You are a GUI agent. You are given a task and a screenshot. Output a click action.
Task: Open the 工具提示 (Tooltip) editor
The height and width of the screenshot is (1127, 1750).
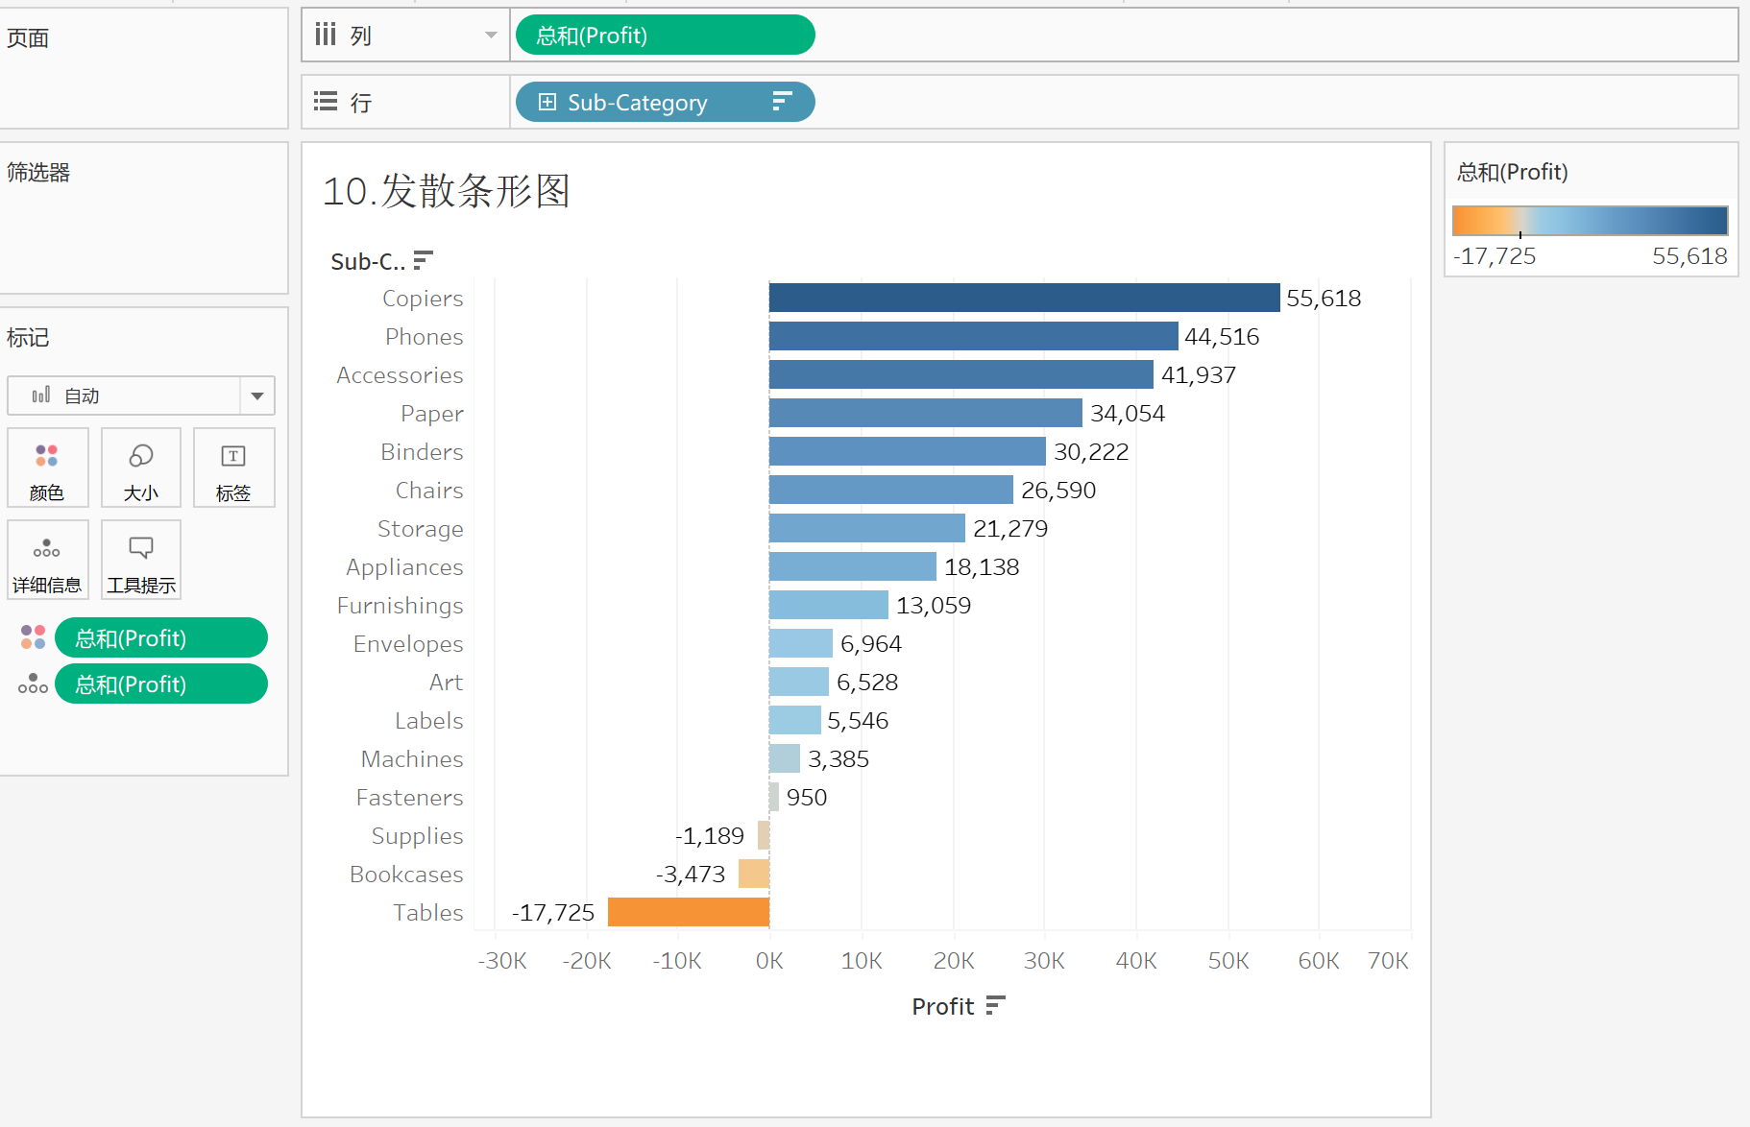(x=140, y=560)
